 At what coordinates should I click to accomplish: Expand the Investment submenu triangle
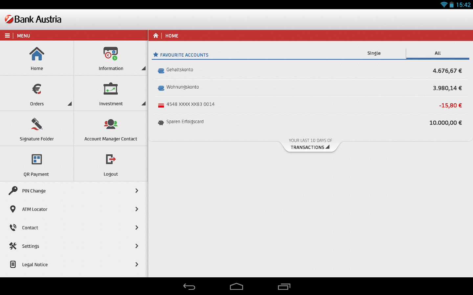pos(144,104)
